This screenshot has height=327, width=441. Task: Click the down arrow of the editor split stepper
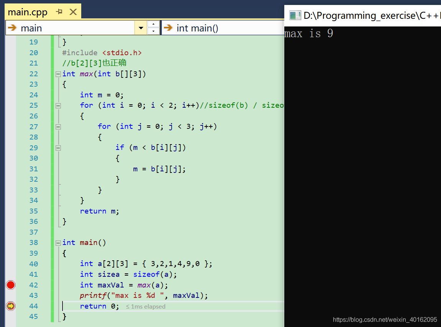click(x=153, y=31)
